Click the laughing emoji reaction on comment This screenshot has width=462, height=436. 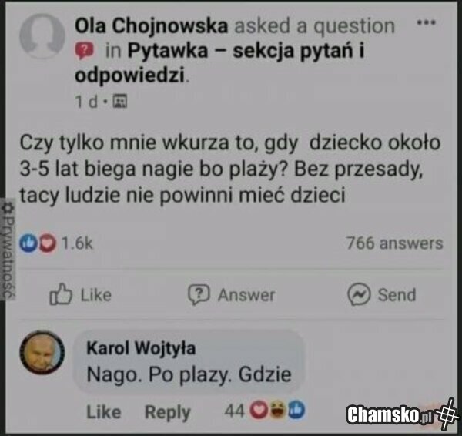click(x=277, y=410)
